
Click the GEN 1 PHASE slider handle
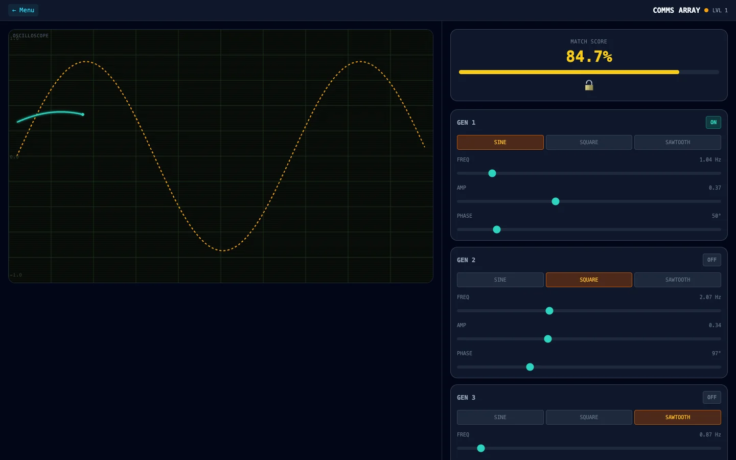[497, 229]
